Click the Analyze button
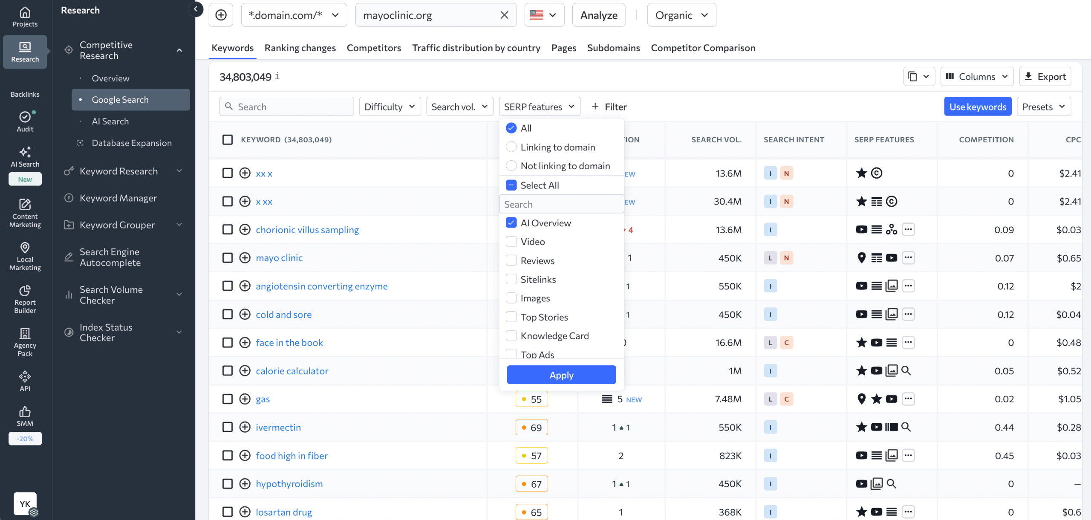The width and height of the screenshot is (1091, 520). pos(598,14)
